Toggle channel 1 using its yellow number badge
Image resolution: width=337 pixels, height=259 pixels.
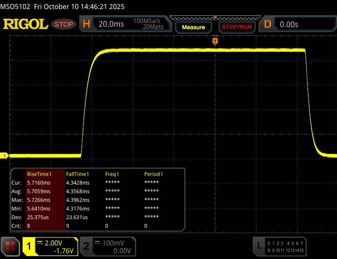29,246
